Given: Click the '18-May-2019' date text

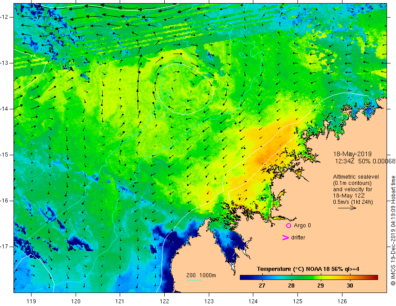Looking at the screenshot, I should [352, 154].
